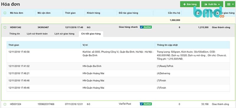Click invoice code HD001324
236x108 pixels.
(x=16, y=104)
